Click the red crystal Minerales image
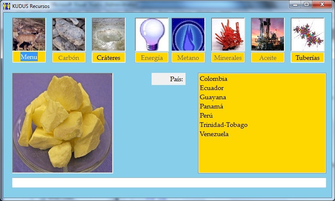The width and height of the screenshot is (335, 201). (x=228, y=34)
